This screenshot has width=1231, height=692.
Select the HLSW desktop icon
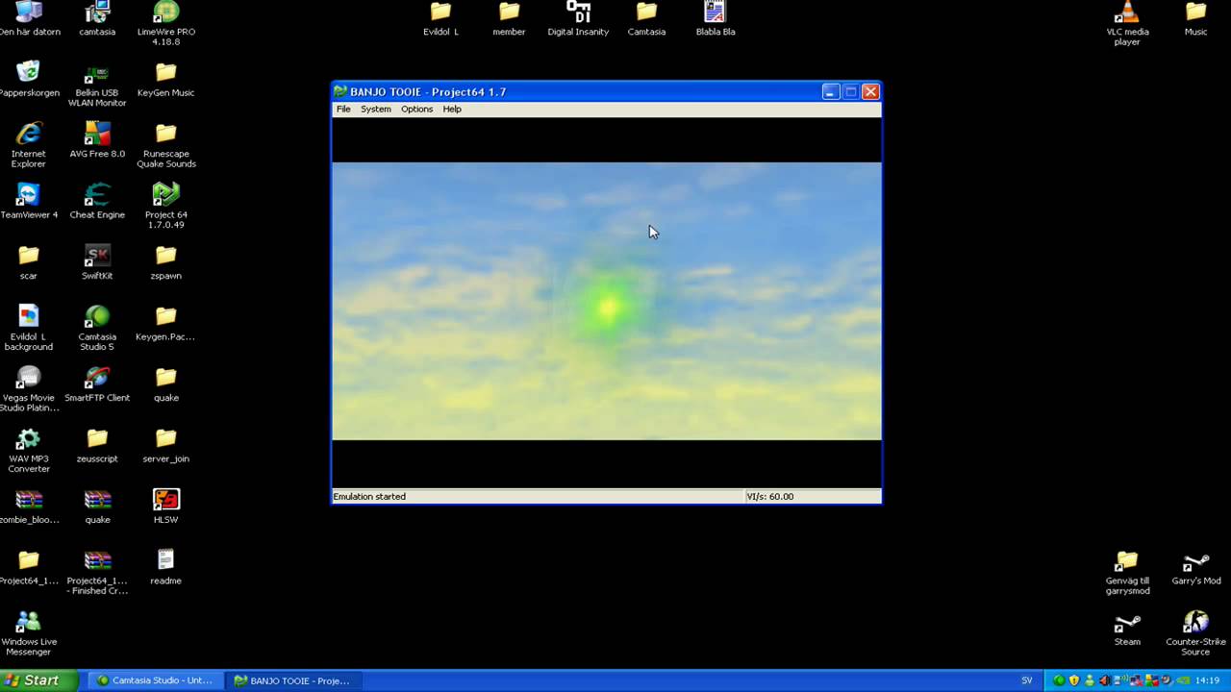(x=166, y=506)
